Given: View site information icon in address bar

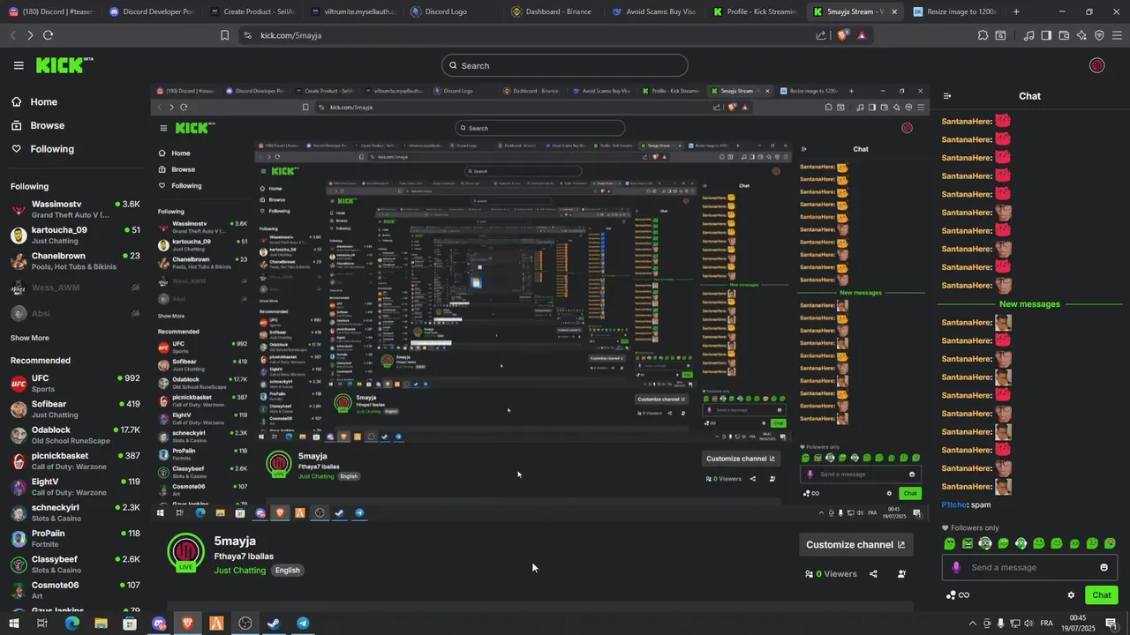Looking at the screenshot, I should pos(247,35).
